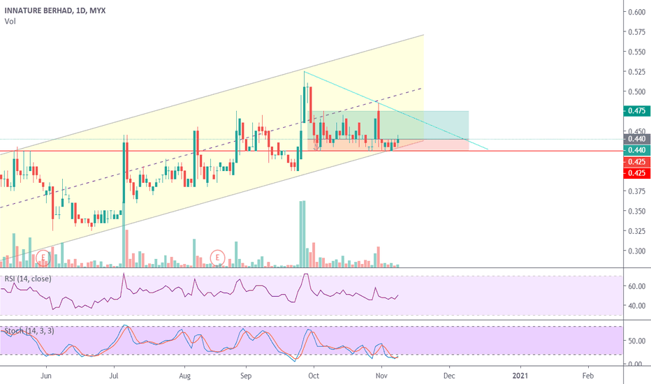Click the Oct label on time axis
Image resolution: width=651 pixels, height=384 pixels.
click(314, 376)
